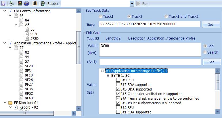Select the Track1 radio button
Image resolution: width=222 pixels, height=118 pixels.
point(100,17)
